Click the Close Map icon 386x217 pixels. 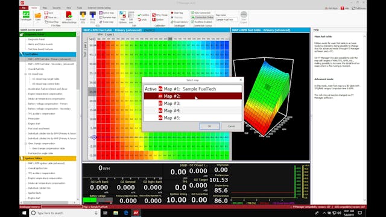46,22
